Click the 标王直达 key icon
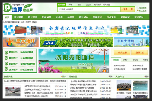The width and height of the screenshot is (152, 101). tap(138, 10)
